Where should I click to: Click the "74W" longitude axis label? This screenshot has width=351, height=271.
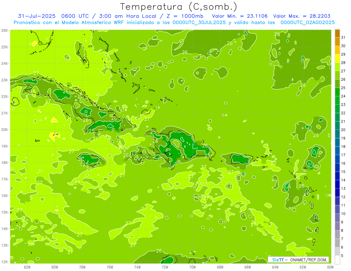coord(137,267)
